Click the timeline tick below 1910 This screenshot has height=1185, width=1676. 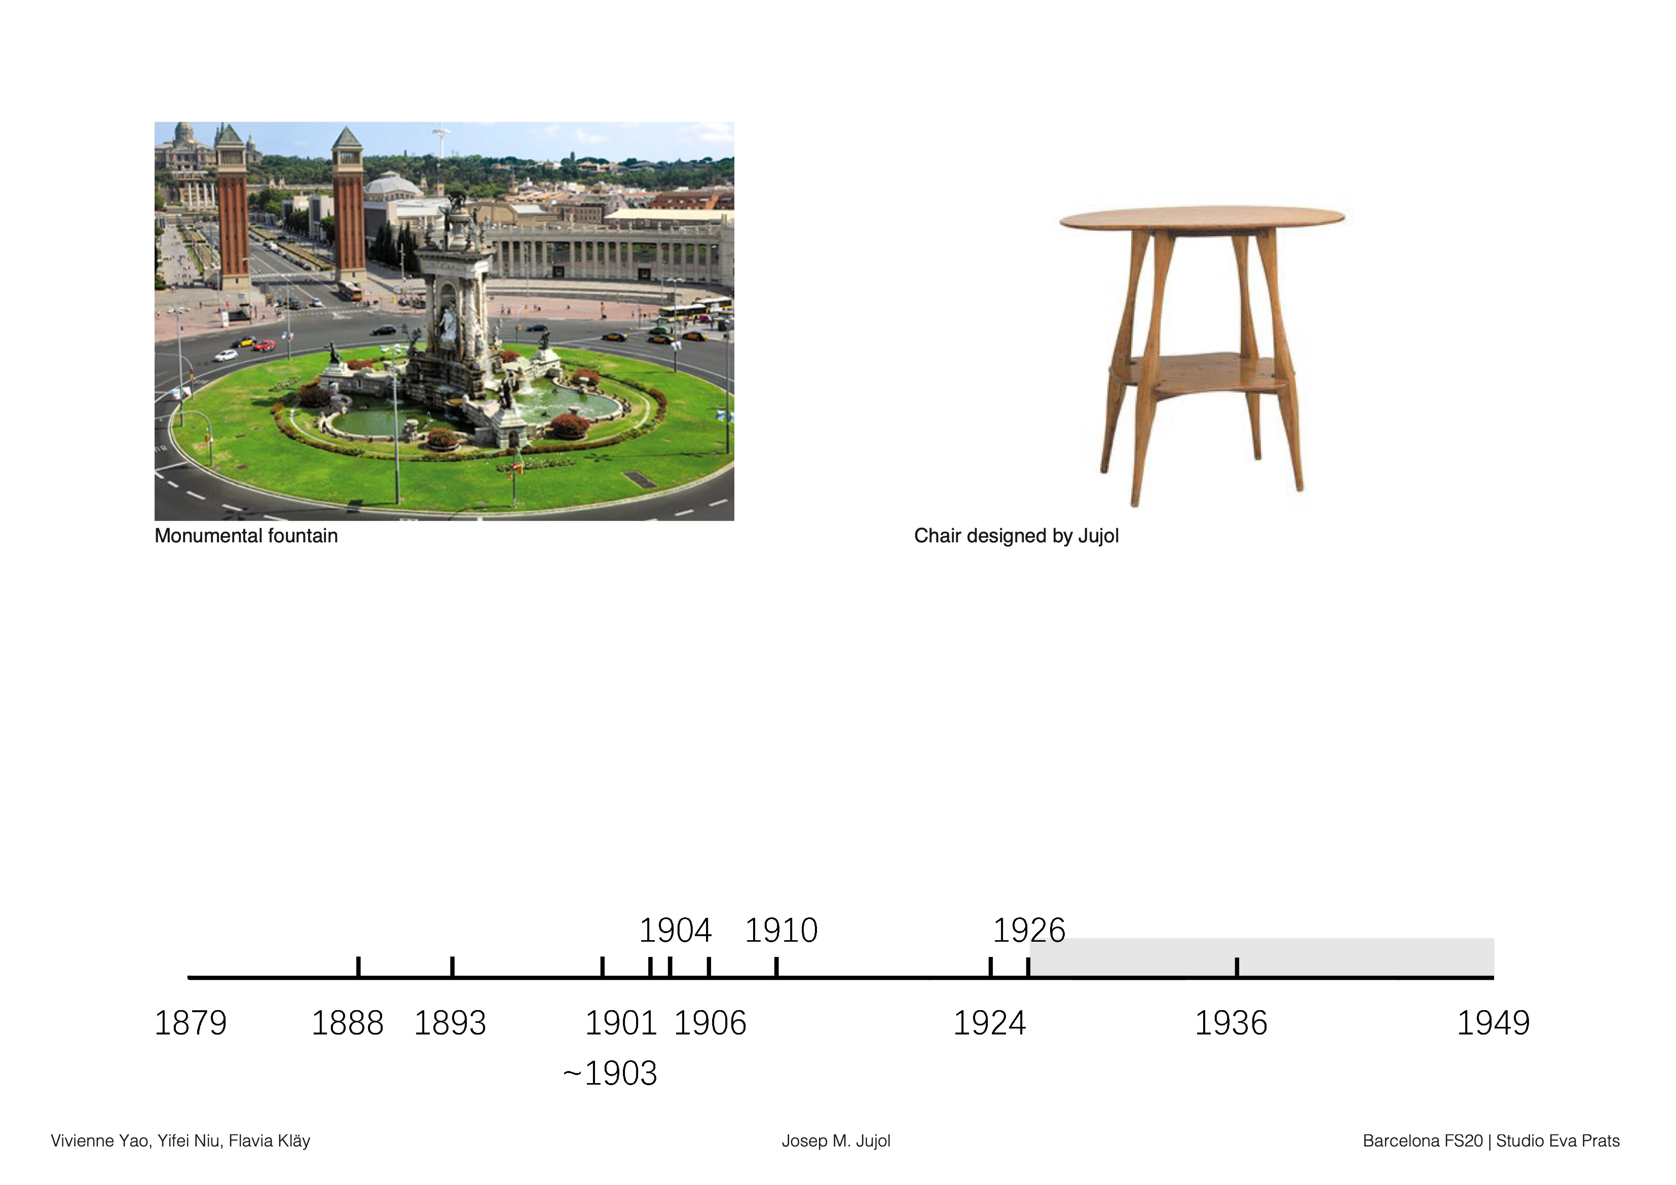[x=777, y=967]
